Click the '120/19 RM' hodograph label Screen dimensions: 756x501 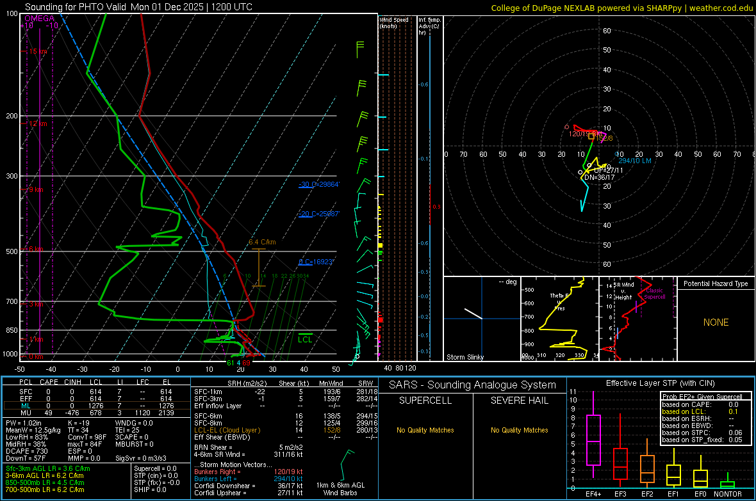point(586,134)
